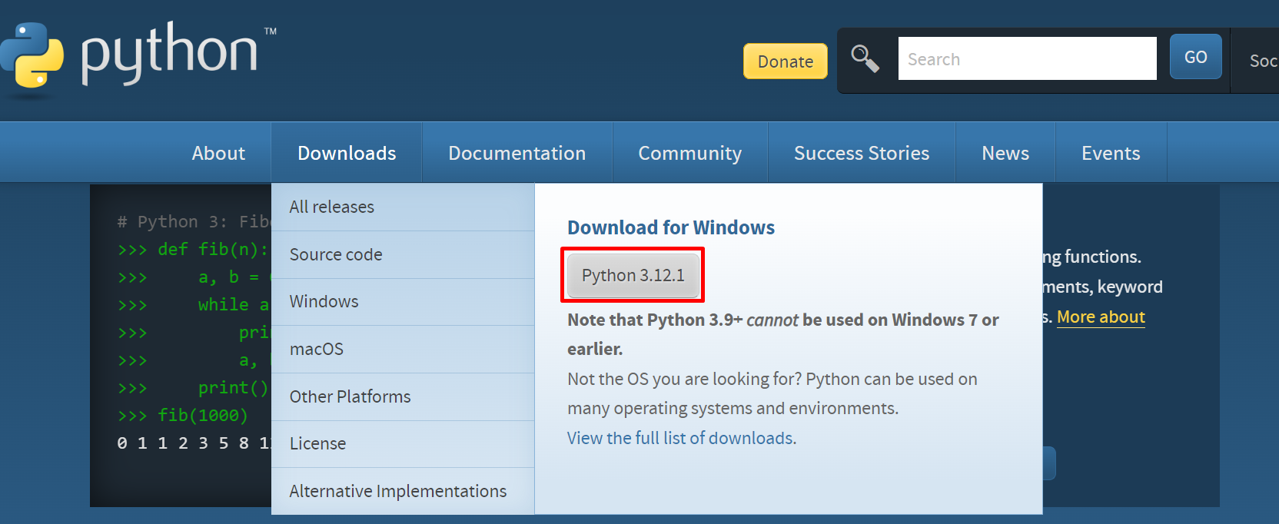Image resolution: width=1279 pixels, height=524 pixels.
Task: Open the Downloads menu
Action: tap(347, 153)
